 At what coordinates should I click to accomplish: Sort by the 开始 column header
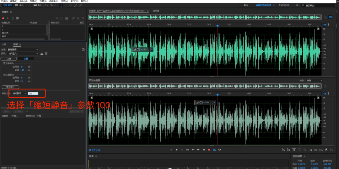[14, 116]
